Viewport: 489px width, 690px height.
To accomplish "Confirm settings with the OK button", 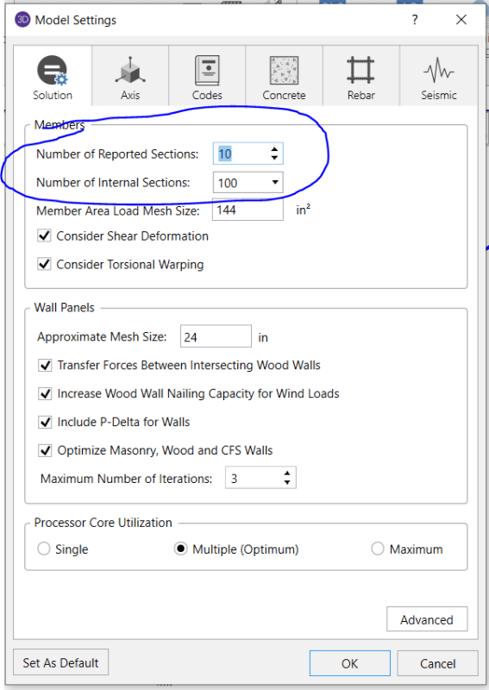I will tap(350, 663).
